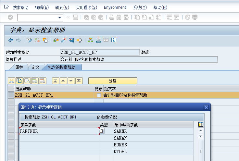239x161 pixels.
Task: Click the Print icon
Action: tap(112, 17)
